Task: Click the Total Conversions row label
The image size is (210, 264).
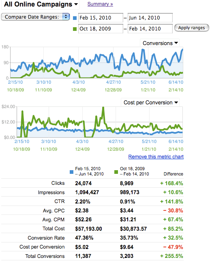Action: [x=45, y=256]
